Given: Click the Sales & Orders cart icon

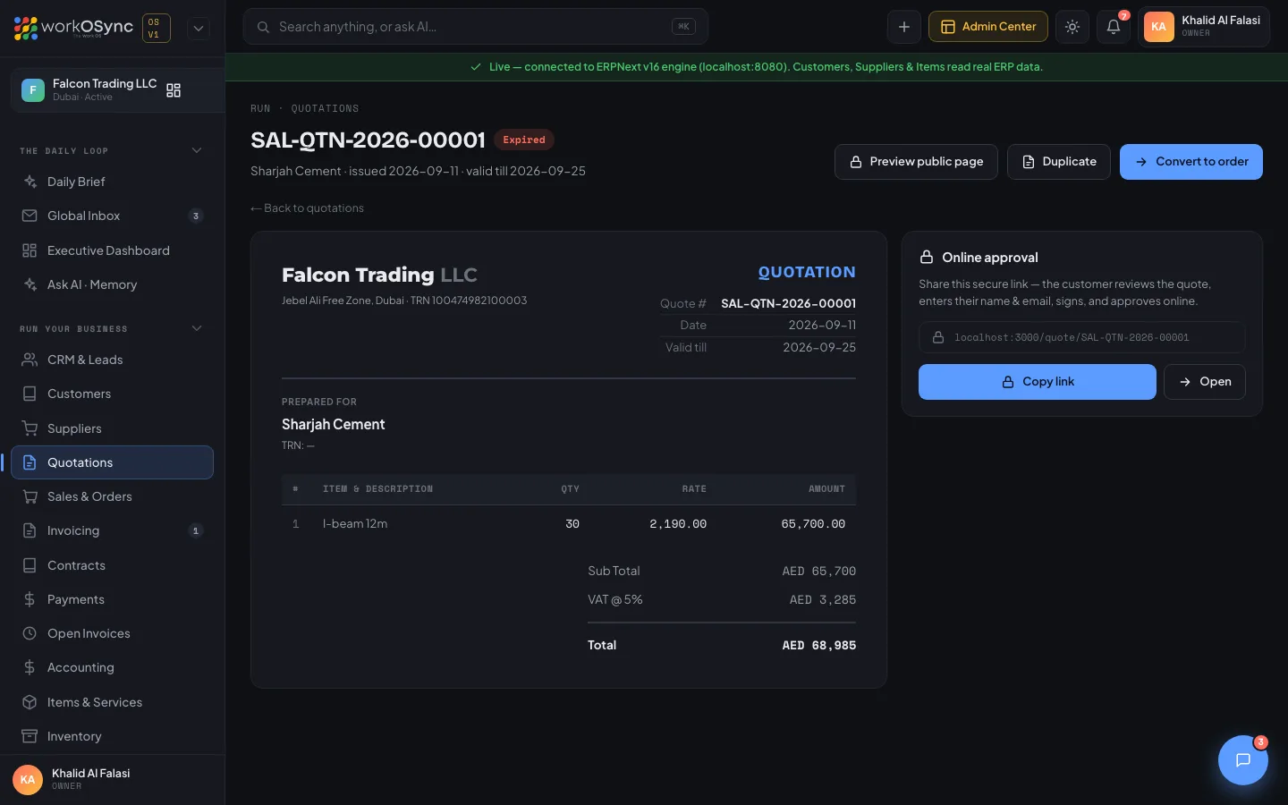Looking at the screenshot, I should (30, 496).
